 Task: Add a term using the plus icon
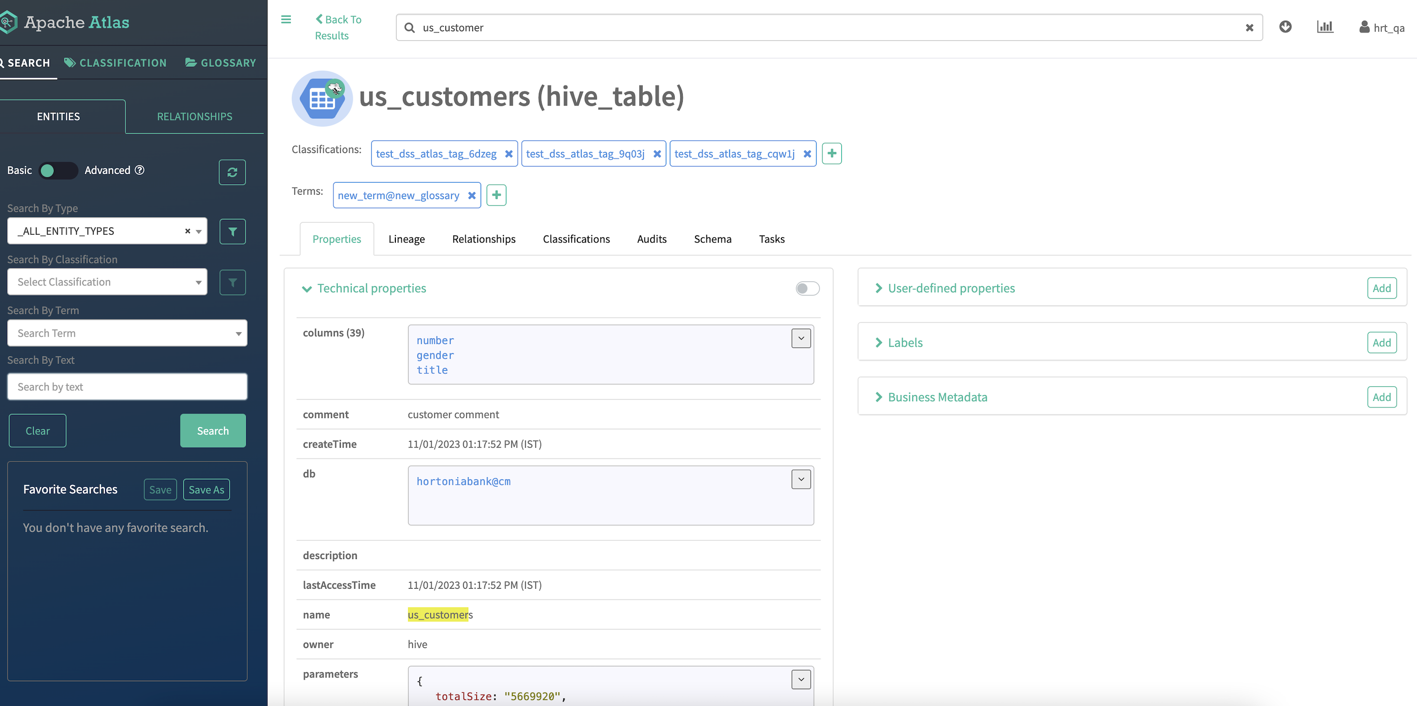tap(496, 195)
